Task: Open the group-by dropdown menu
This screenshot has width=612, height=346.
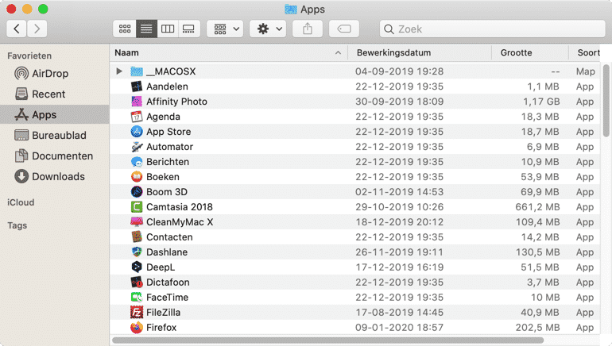Action: [x=225, y=29]
